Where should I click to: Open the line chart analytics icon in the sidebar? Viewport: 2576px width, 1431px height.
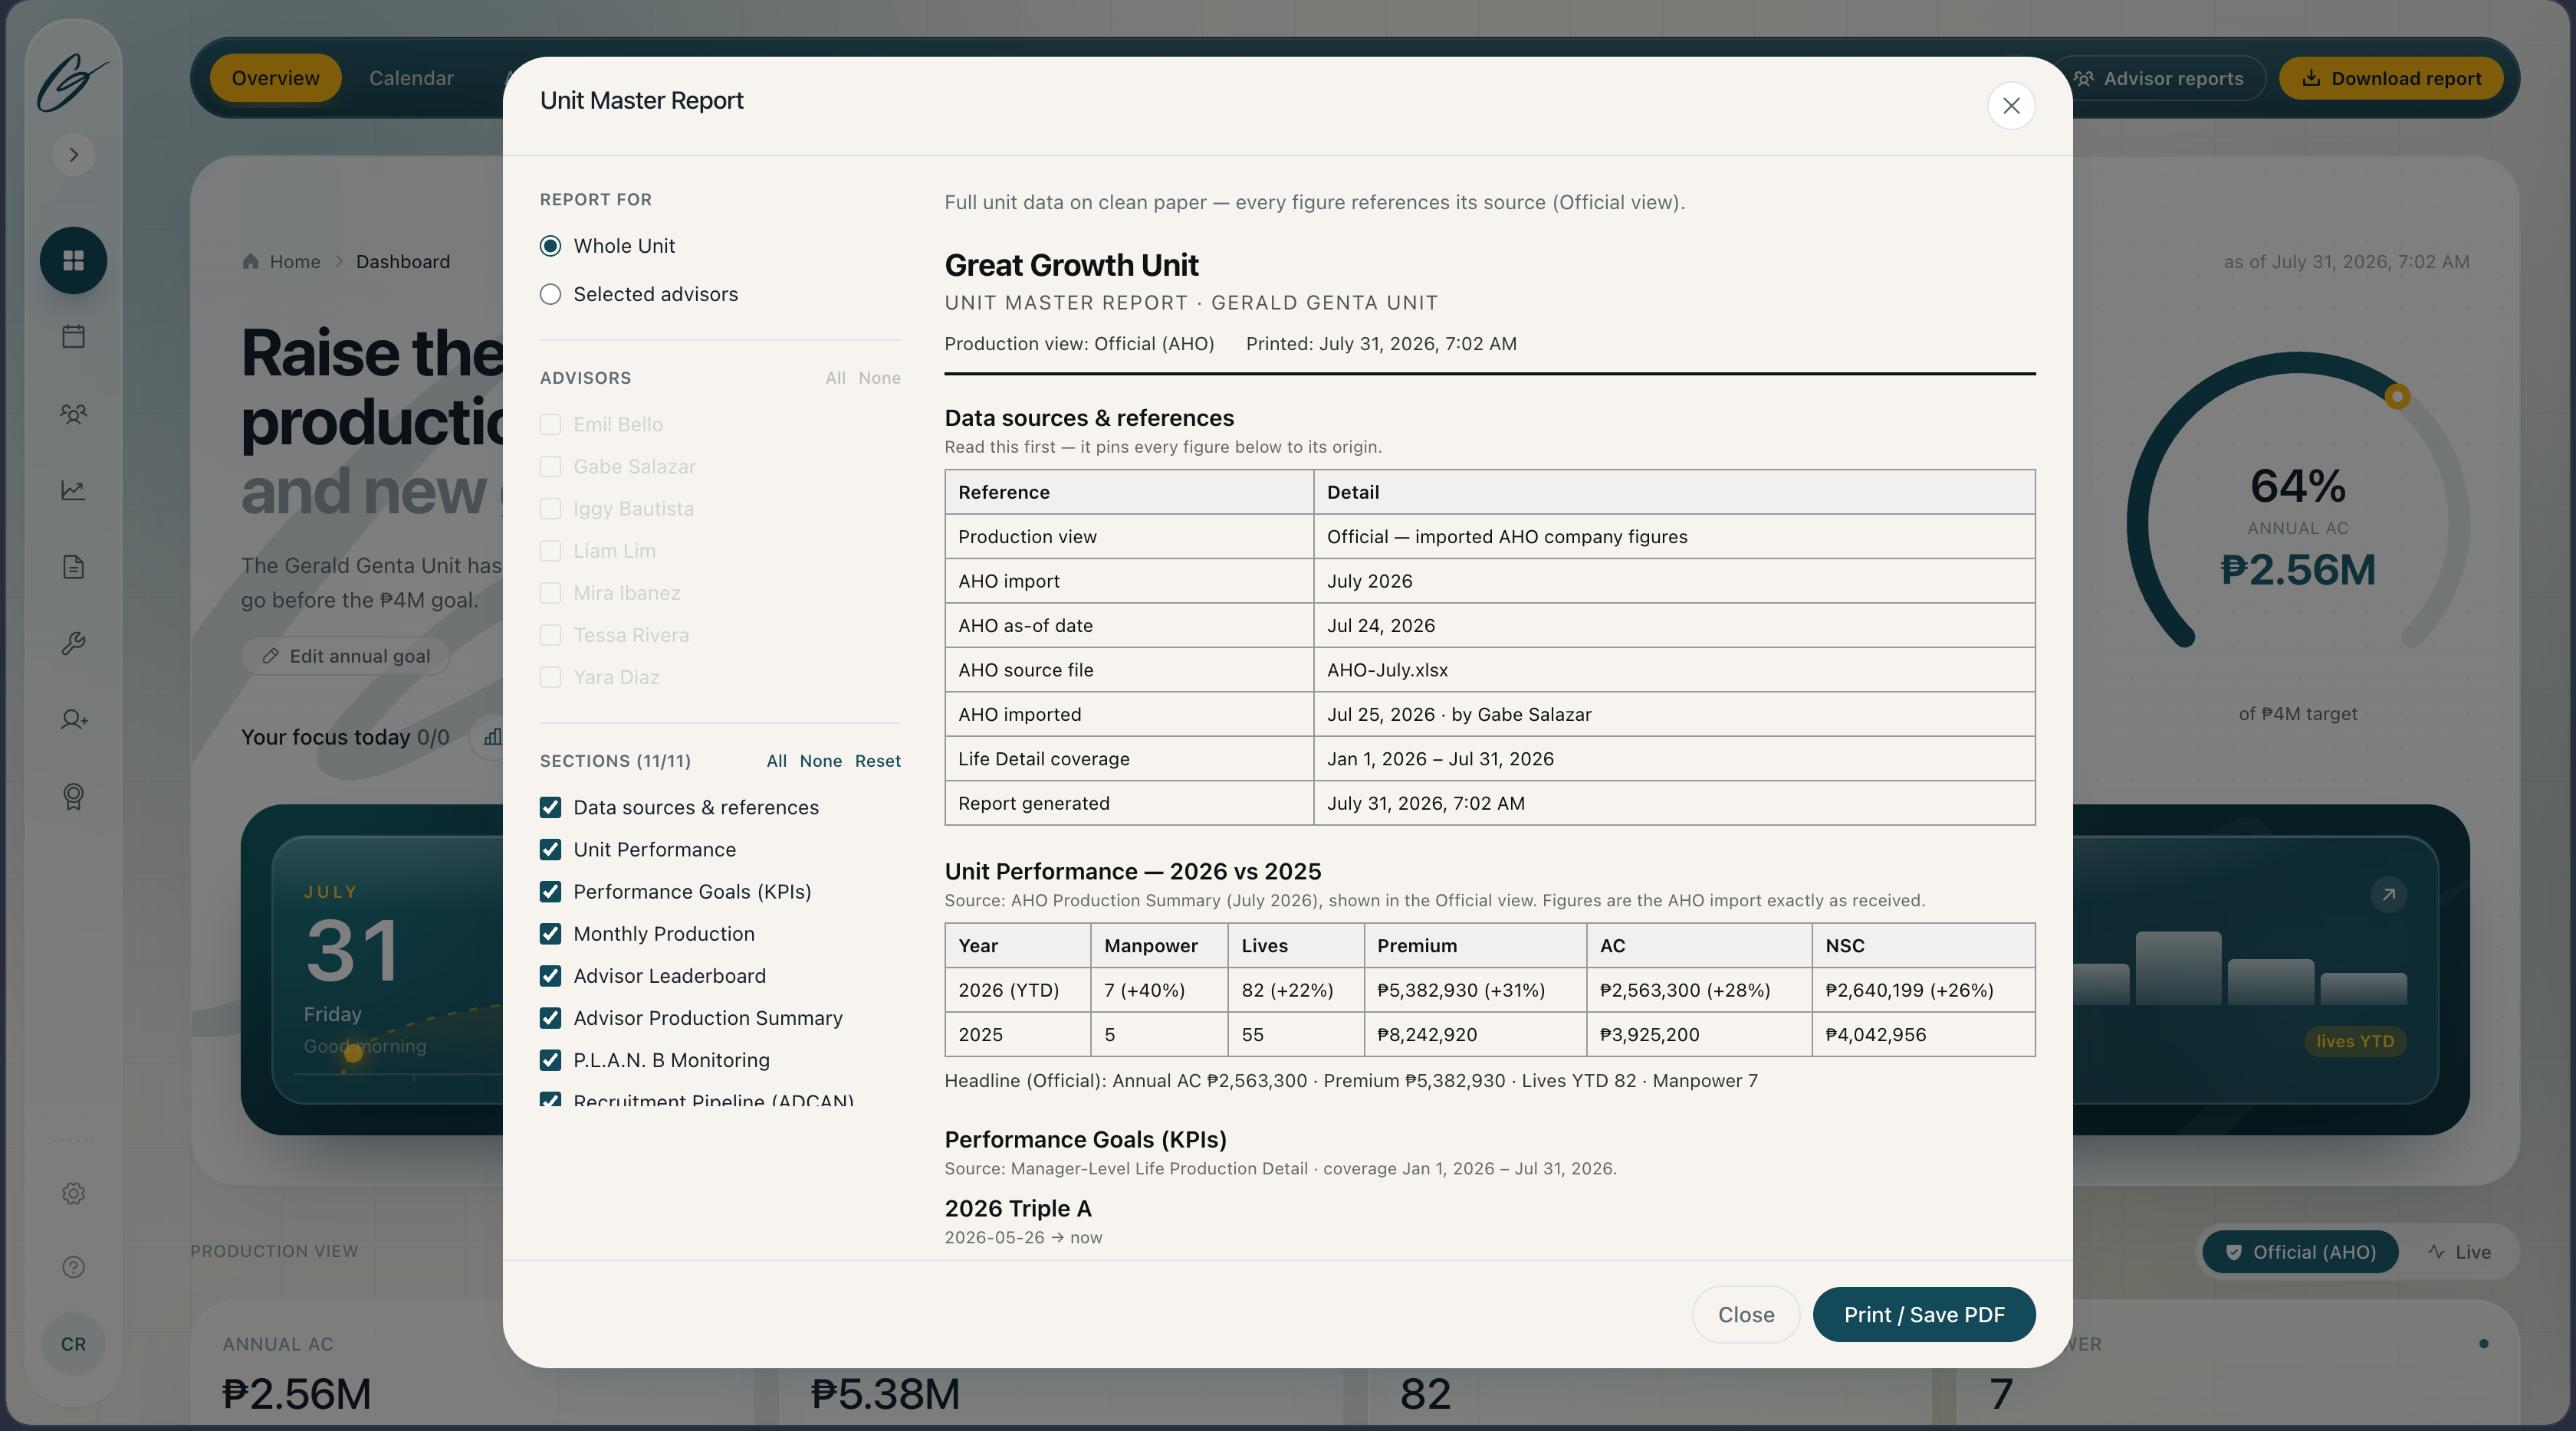coord(73,490)
